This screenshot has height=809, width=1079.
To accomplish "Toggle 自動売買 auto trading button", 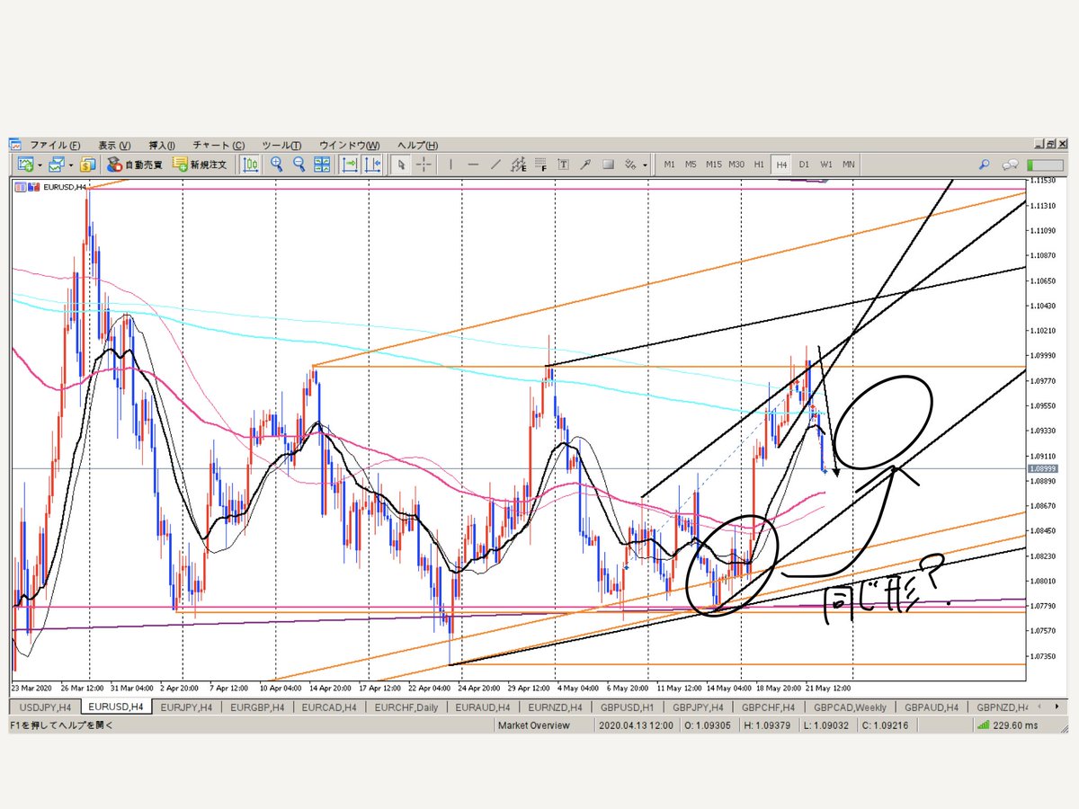I will pos(135,164).
